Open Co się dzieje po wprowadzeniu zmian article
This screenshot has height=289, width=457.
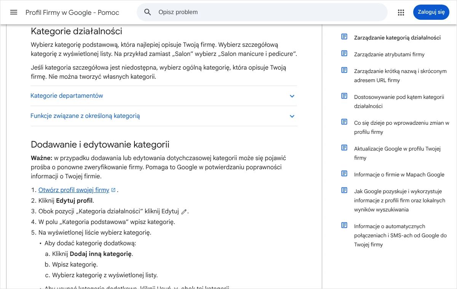pyautogui.click(x=402, y=127)
